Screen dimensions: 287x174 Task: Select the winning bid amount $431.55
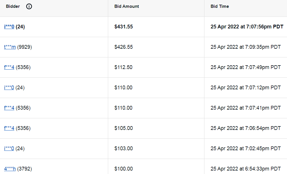click(x=124, y=27)
